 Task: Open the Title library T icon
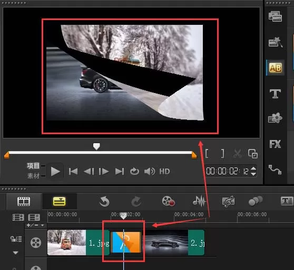pos(275,94)
